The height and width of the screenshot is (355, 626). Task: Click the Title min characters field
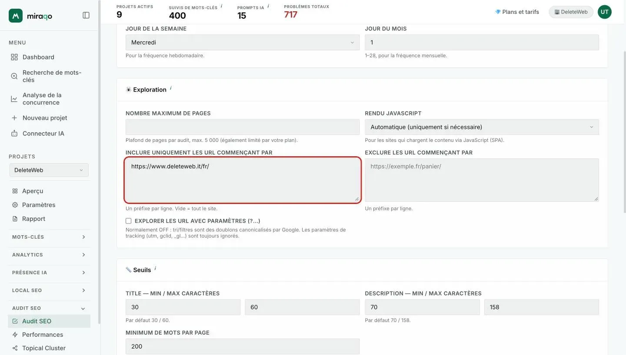point(183,307)
